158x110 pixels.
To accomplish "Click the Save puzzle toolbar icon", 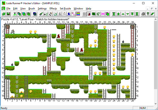I will 9,14.
